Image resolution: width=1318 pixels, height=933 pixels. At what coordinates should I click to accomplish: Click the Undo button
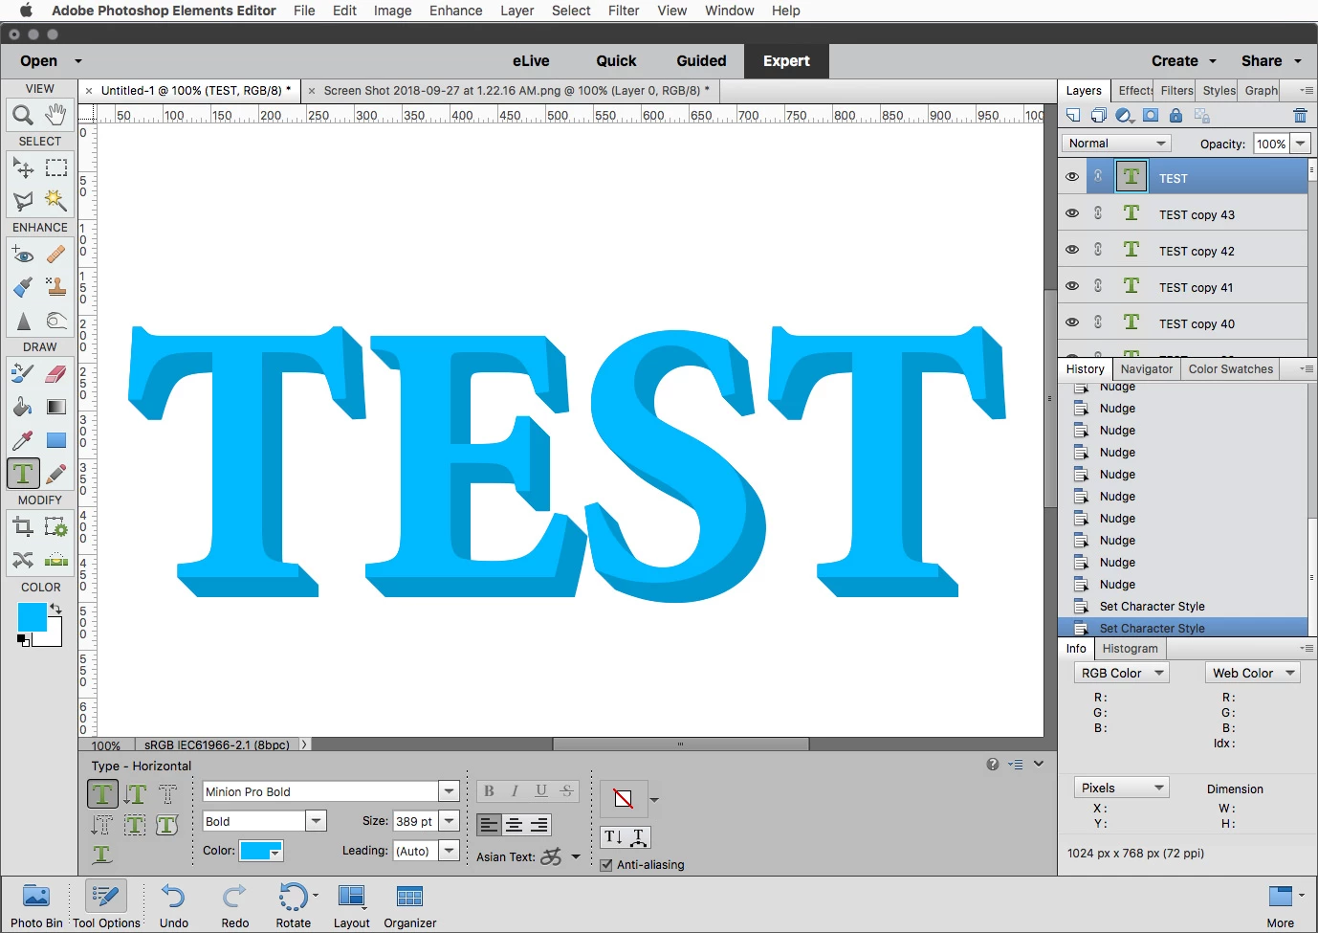174,905
